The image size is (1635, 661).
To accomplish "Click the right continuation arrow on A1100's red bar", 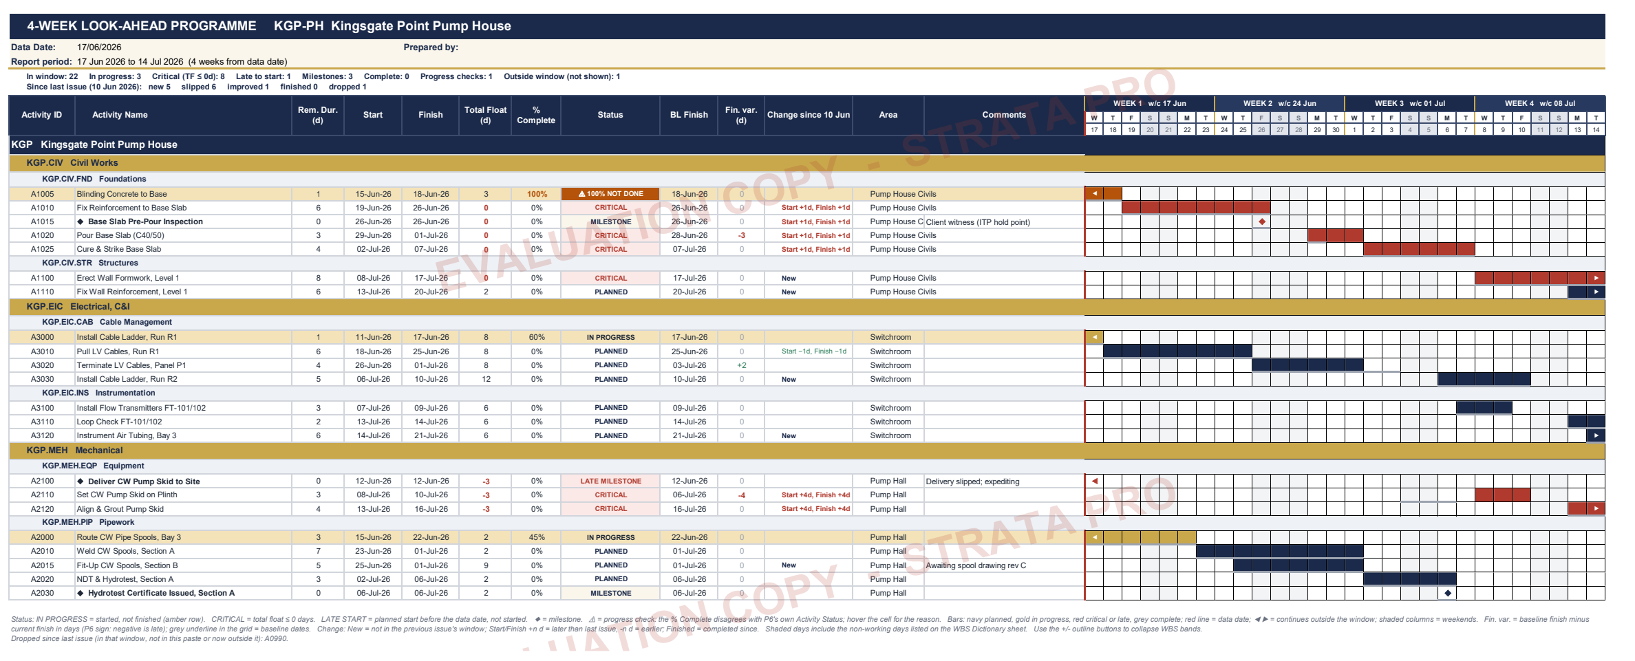I will click(x=1596, y=278).
